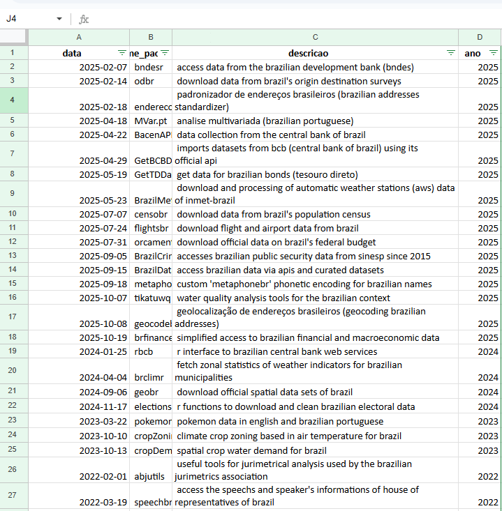Screen dimensions: 502x511
Task: Select column A header
Action: pyautogui.click(x=79, y=37)
